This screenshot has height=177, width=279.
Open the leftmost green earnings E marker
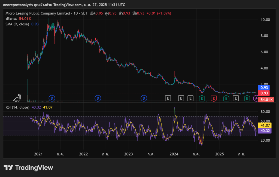pos(202,98)
